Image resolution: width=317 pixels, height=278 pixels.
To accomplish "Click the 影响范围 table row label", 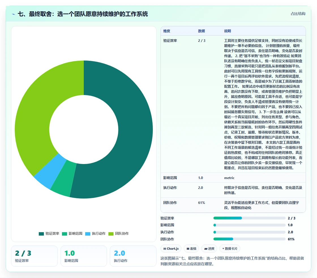I will click(x=170, y=178).
